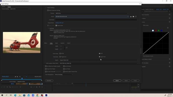Image resolution: width=173 pixels, height=97 pixels.
Task: Select the right Frame Rate radio option
Action: (x=99, y=53)
